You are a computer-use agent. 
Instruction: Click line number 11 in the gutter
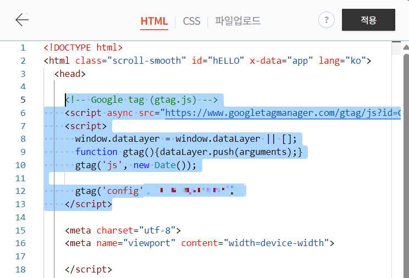click(20, 179)
